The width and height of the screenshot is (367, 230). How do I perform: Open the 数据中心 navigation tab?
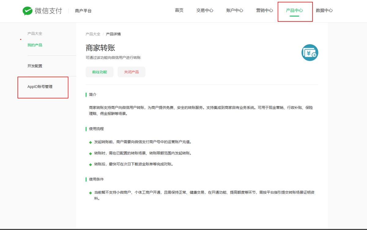point(324,10)
